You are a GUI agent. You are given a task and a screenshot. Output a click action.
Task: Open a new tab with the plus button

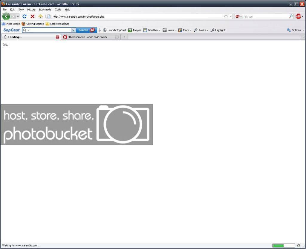(x=124, y=37)
